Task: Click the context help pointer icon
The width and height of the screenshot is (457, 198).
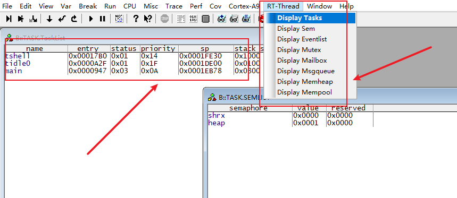Action: 148,19
